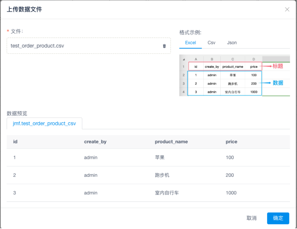
Task: Switch to the Csv format example tab
Action: tap(211, 43)
